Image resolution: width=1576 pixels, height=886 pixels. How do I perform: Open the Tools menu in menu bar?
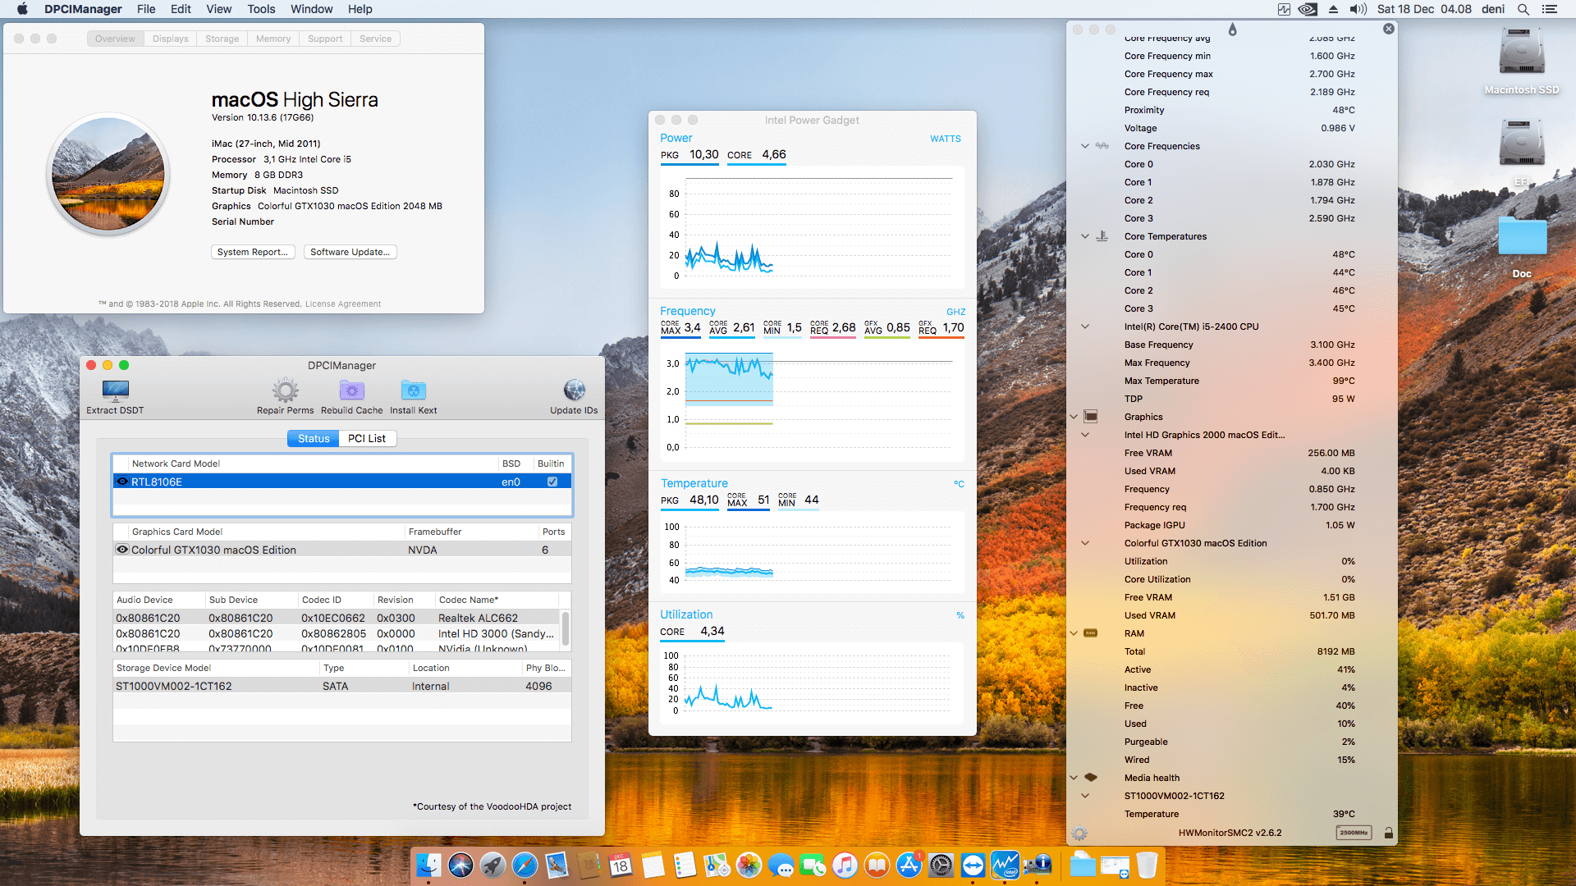tap(261, 9)
